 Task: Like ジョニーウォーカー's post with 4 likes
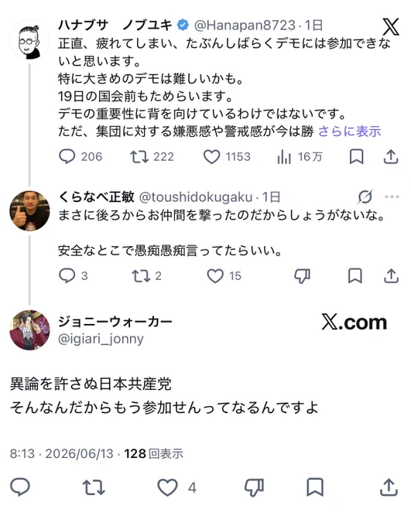click(167, 487)
